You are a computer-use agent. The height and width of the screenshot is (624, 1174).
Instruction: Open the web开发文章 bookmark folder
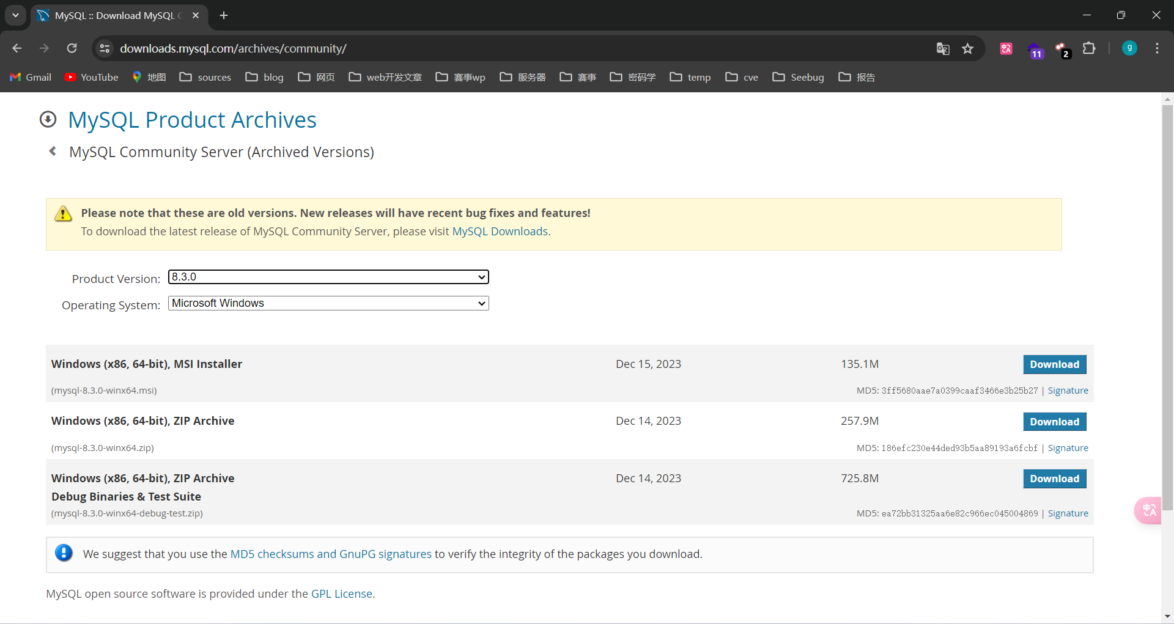[x=386, y=77]
